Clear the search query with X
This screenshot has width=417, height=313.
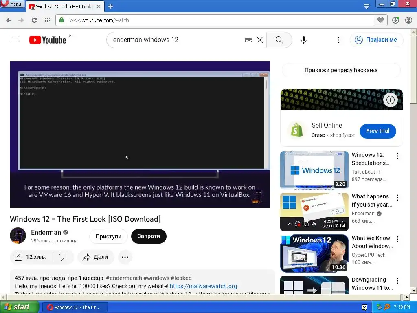click(260, 40)
